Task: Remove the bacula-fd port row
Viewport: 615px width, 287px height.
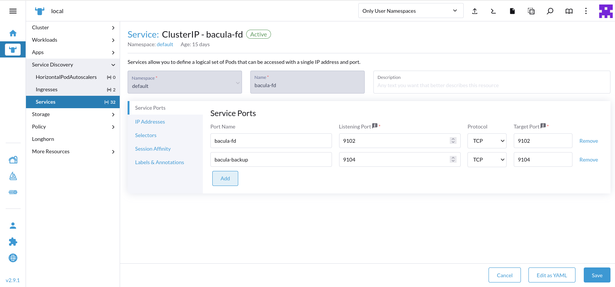Action: coord(589,141)
